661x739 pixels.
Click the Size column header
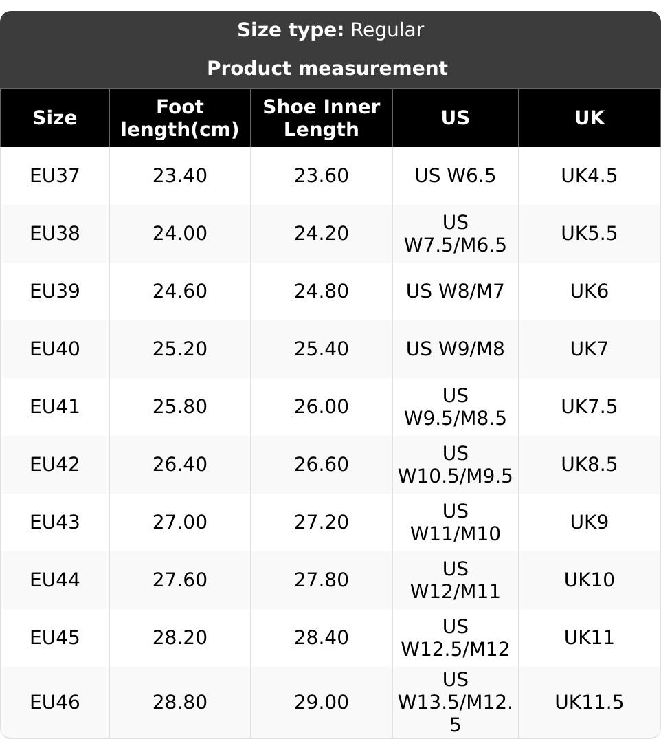[55, 118]
